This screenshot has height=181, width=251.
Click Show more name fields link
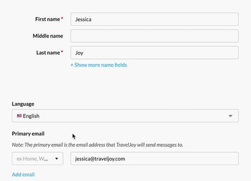99,65
